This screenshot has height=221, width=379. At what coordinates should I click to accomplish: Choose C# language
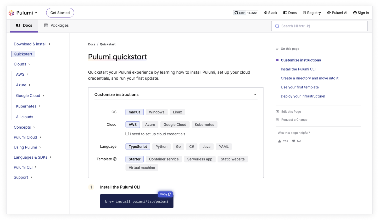pyautogui.click(x=192, y=147)
